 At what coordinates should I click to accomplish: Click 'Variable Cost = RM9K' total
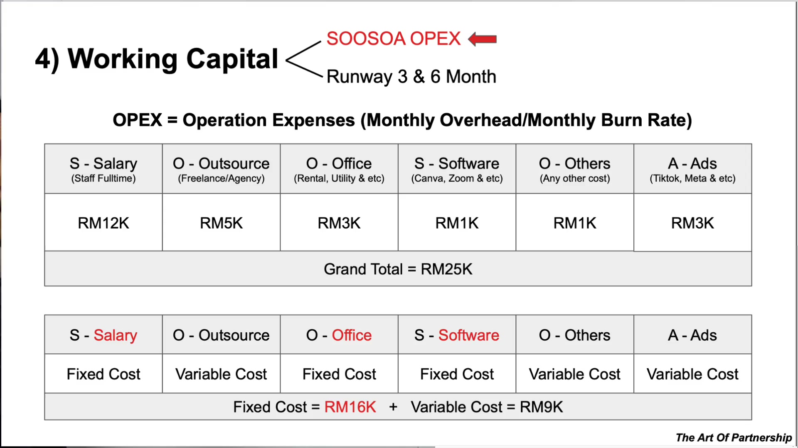pos(487,407)
